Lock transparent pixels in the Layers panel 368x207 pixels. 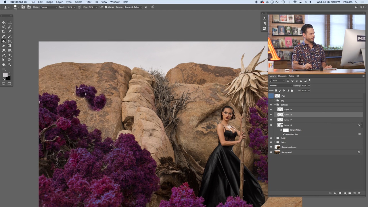pos(276,91)
